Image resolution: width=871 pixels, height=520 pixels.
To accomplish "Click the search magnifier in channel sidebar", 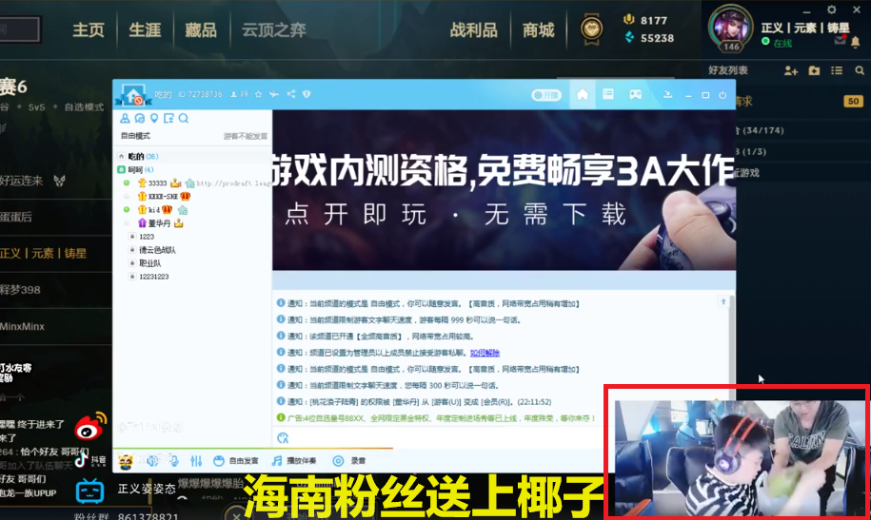I will (x=184, y=118).
